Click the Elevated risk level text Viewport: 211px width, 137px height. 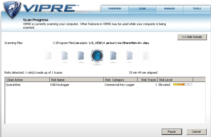click(164, 85)
